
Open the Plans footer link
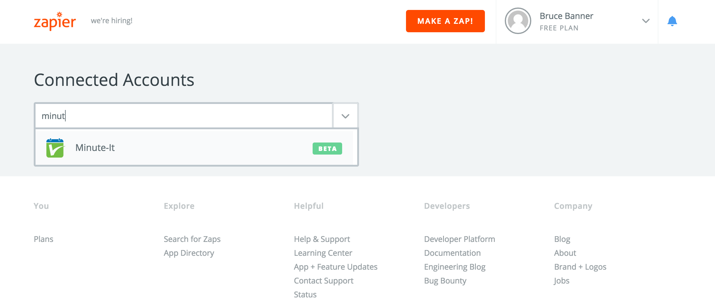click(43, 239)
